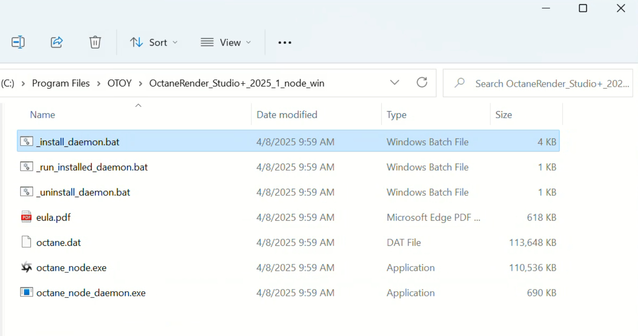Screen dimensions: 638x336
Task: Click the octane_node.exe application icon
Action: (x=26, y=267)
